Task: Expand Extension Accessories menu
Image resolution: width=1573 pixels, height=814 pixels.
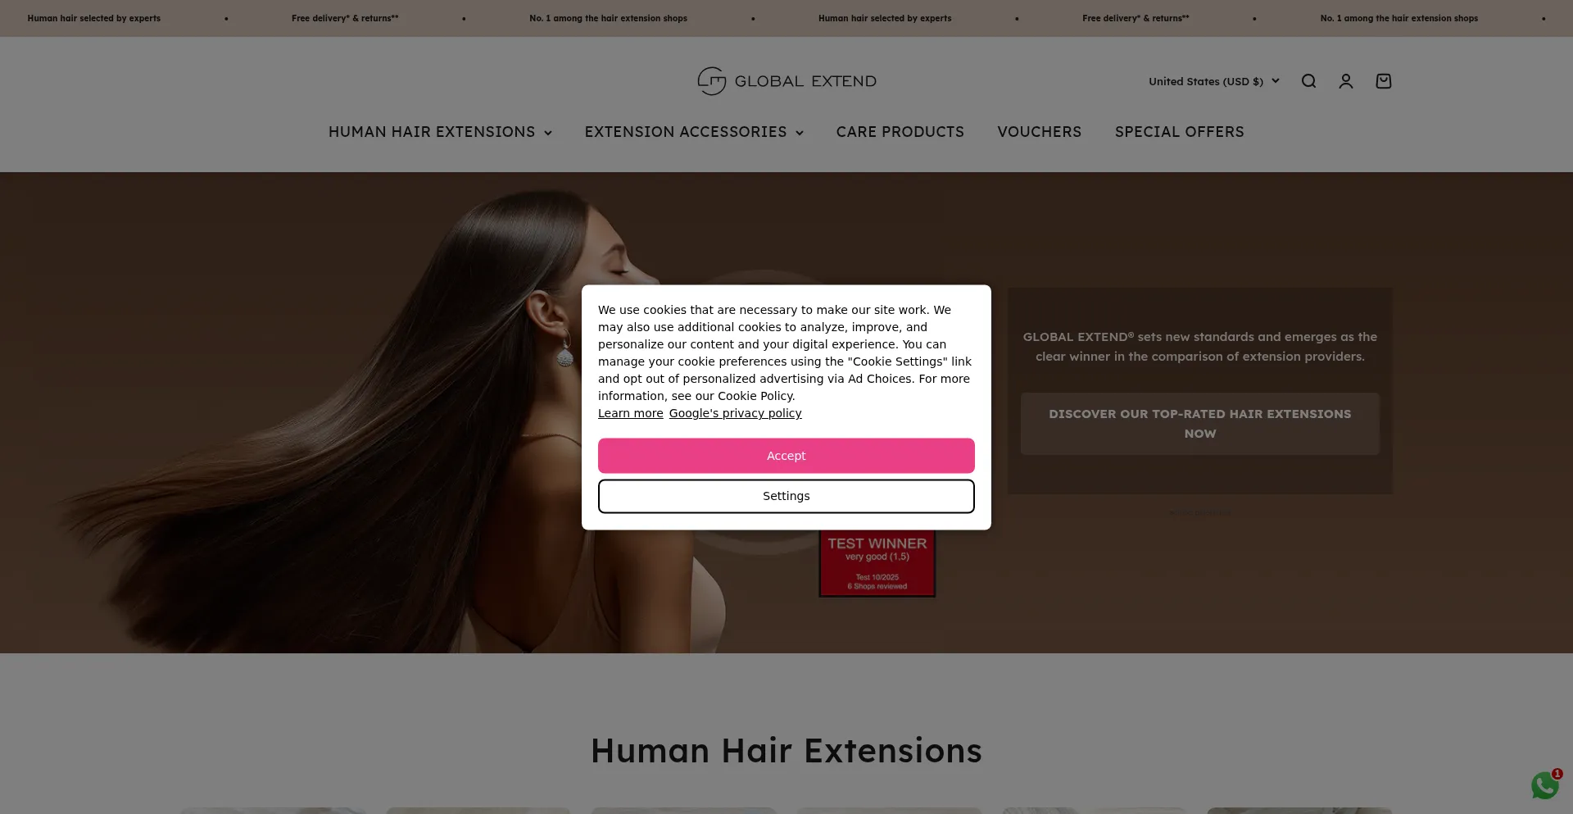Action: click(694, 132)
